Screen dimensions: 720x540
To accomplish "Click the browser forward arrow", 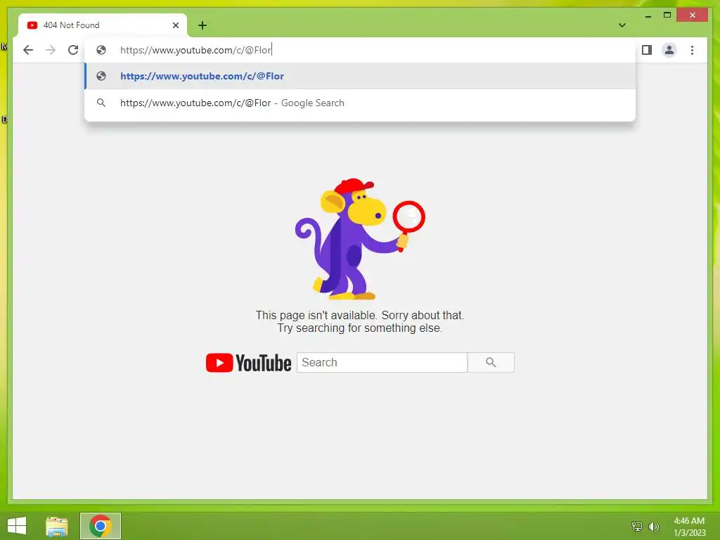I will [51, 50].
